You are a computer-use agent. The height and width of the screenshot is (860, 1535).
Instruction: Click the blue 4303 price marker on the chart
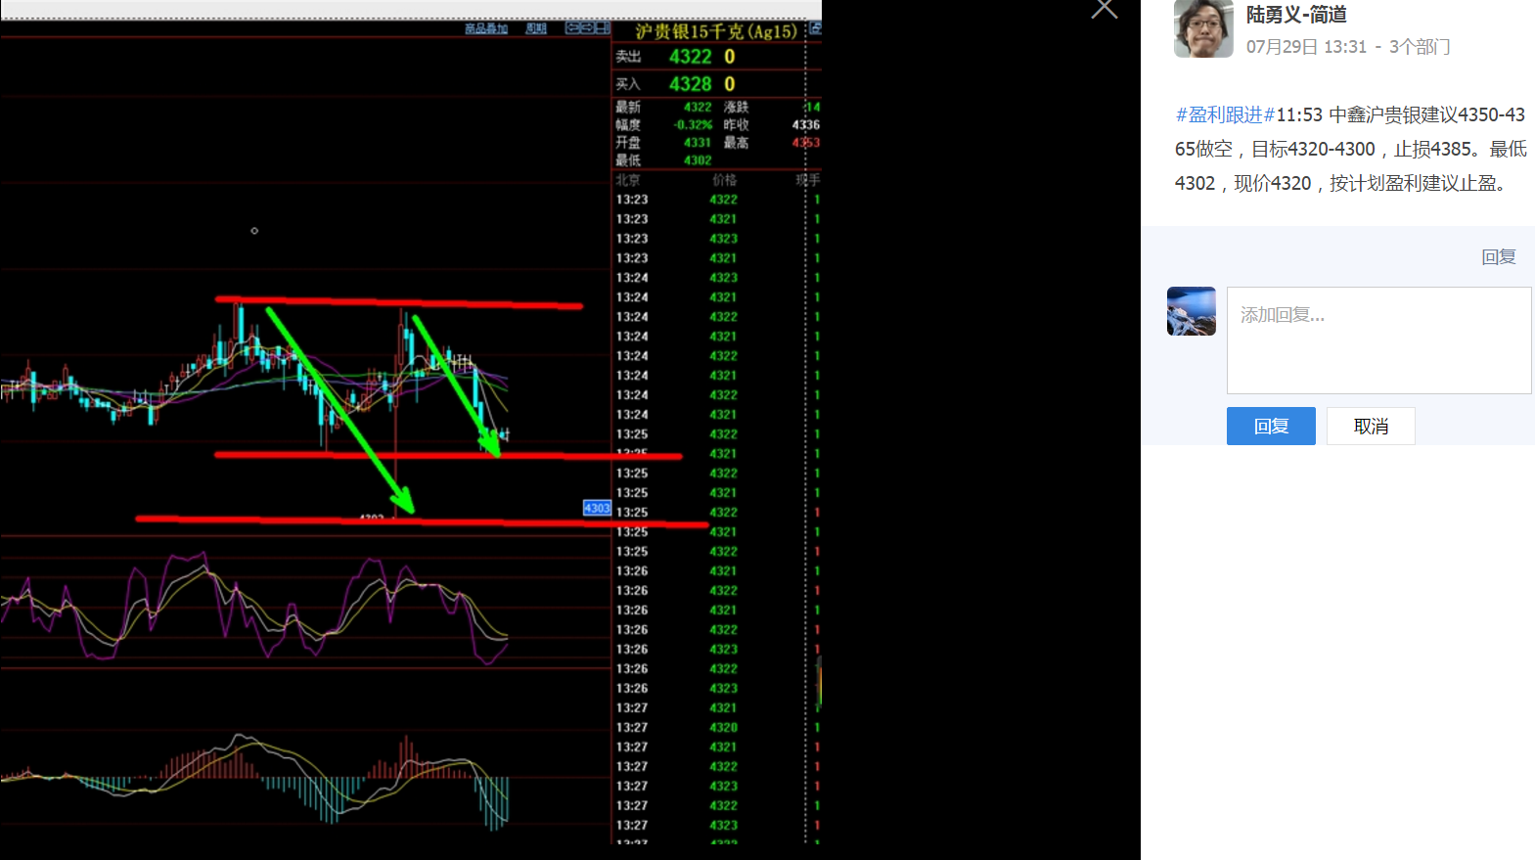tap(597, 508)
